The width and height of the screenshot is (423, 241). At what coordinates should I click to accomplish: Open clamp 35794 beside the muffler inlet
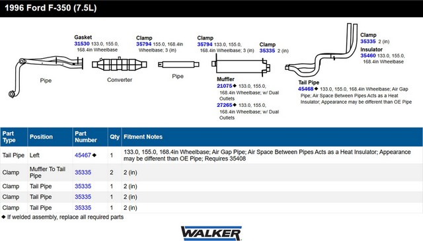tap(205, 44)
